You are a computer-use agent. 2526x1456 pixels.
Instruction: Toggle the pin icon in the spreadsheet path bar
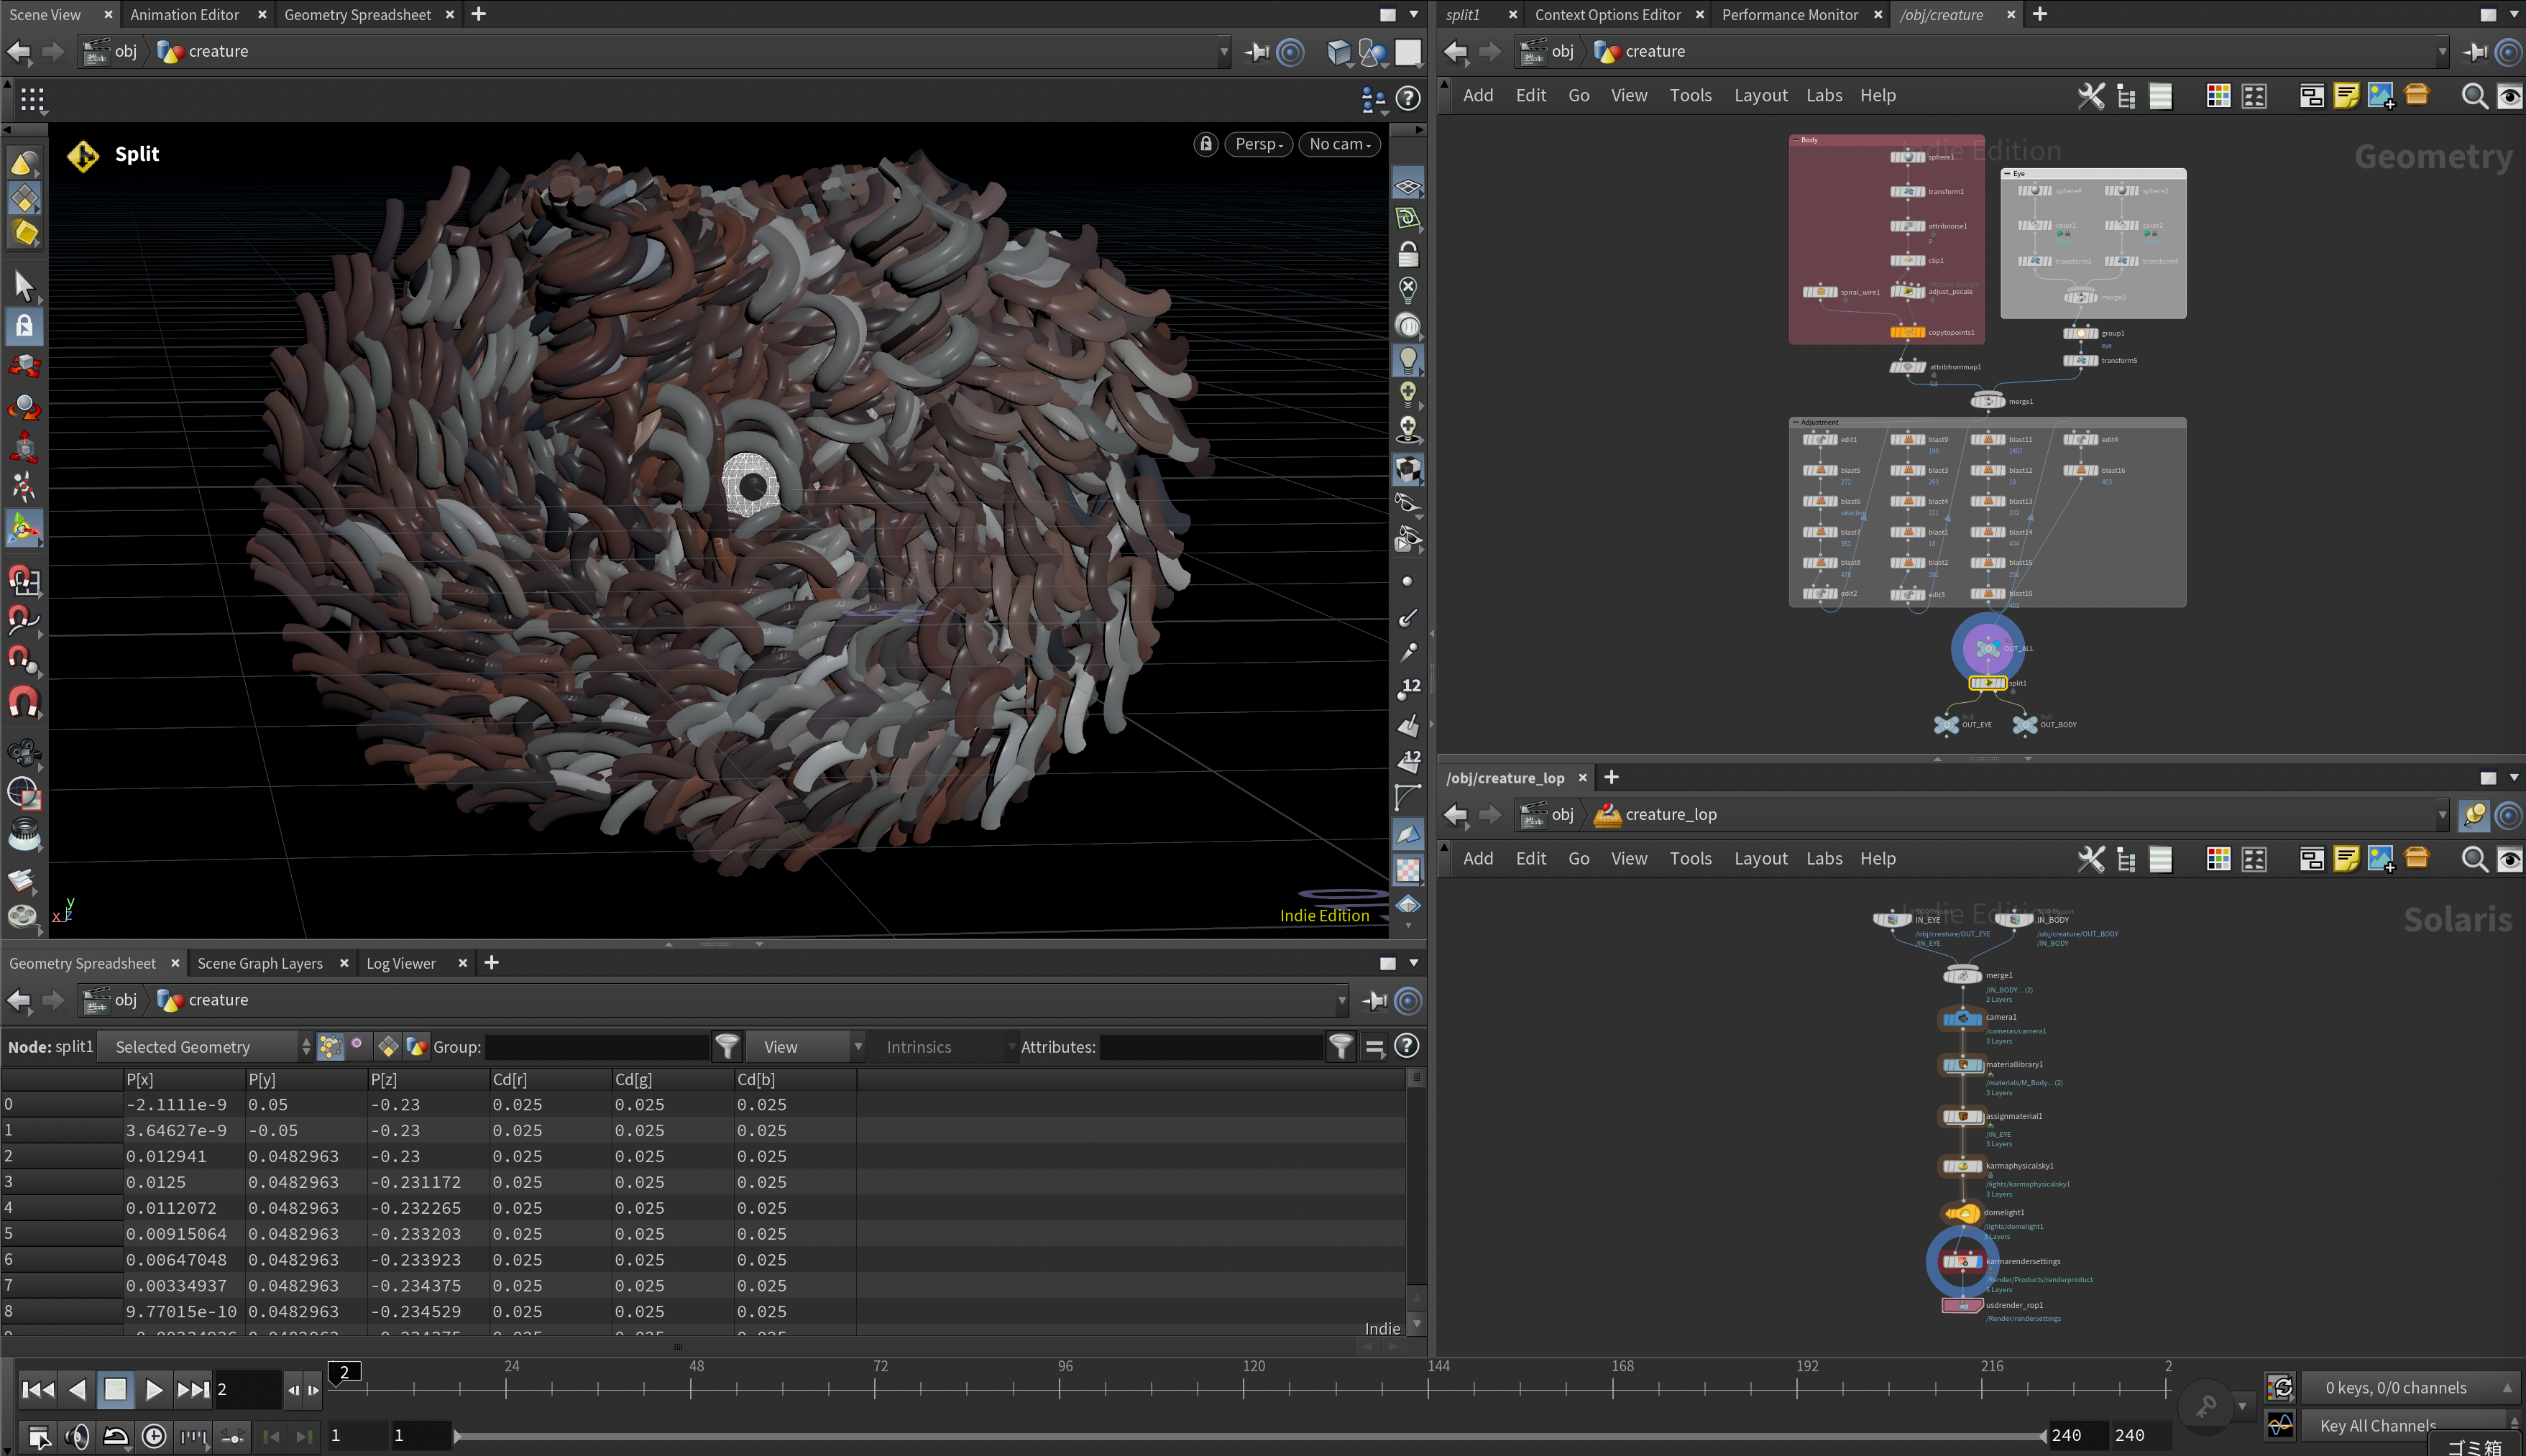pos(1375,1000)
